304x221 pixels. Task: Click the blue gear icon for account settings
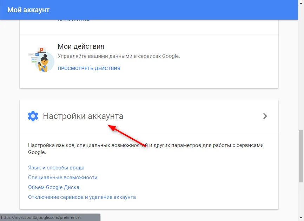pos(33,116)
